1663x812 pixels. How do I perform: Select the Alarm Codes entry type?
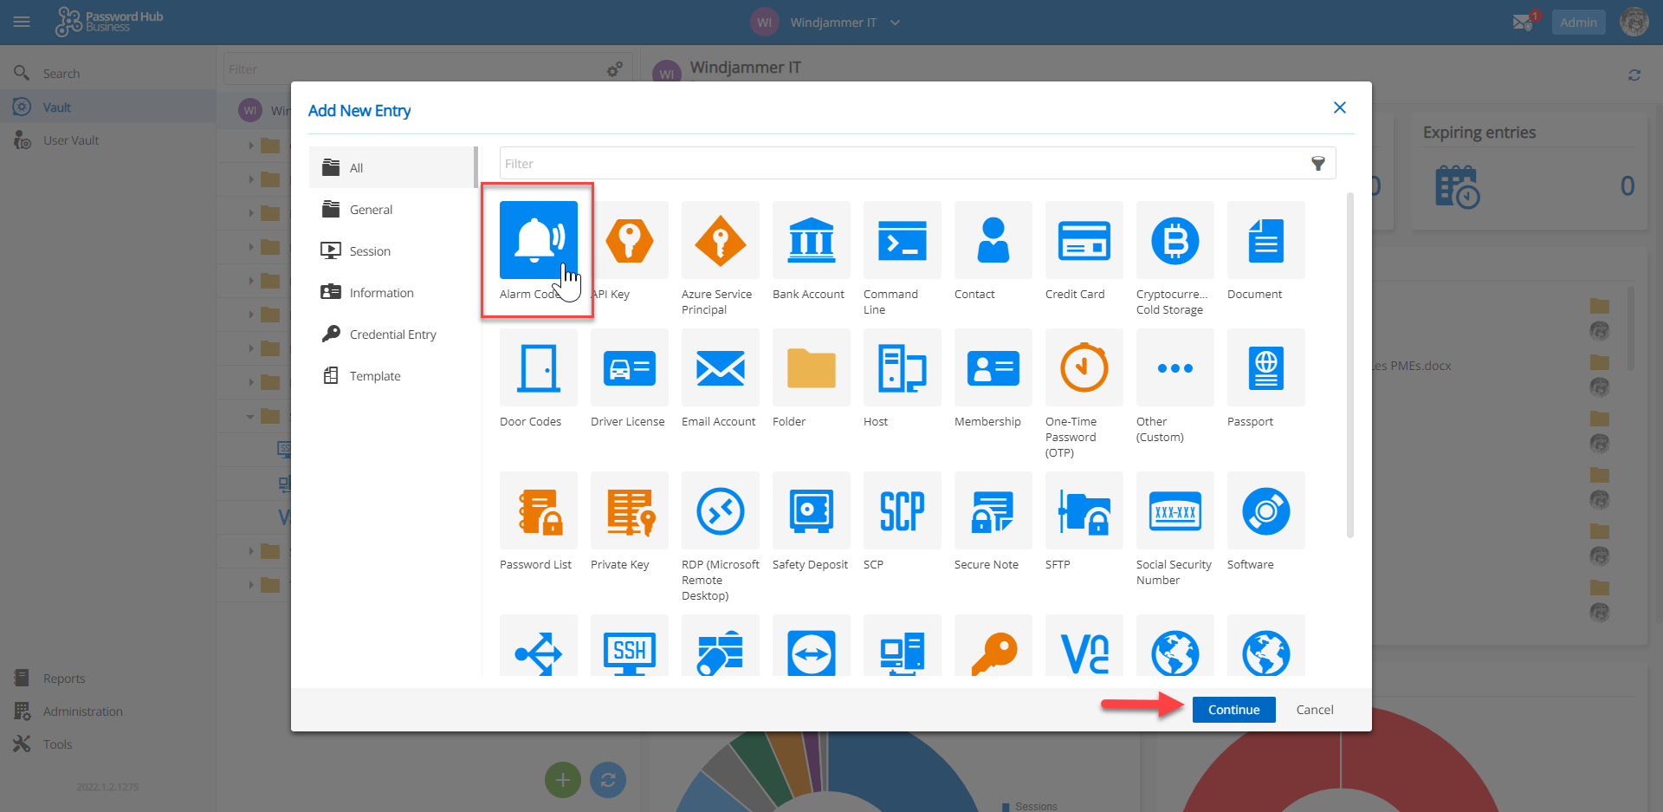coord(538,240)
